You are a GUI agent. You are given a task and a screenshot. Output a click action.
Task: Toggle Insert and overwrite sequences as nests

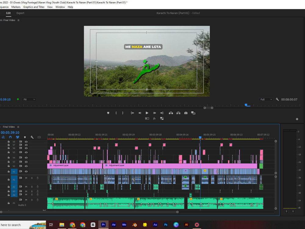[x=3, y=137]
